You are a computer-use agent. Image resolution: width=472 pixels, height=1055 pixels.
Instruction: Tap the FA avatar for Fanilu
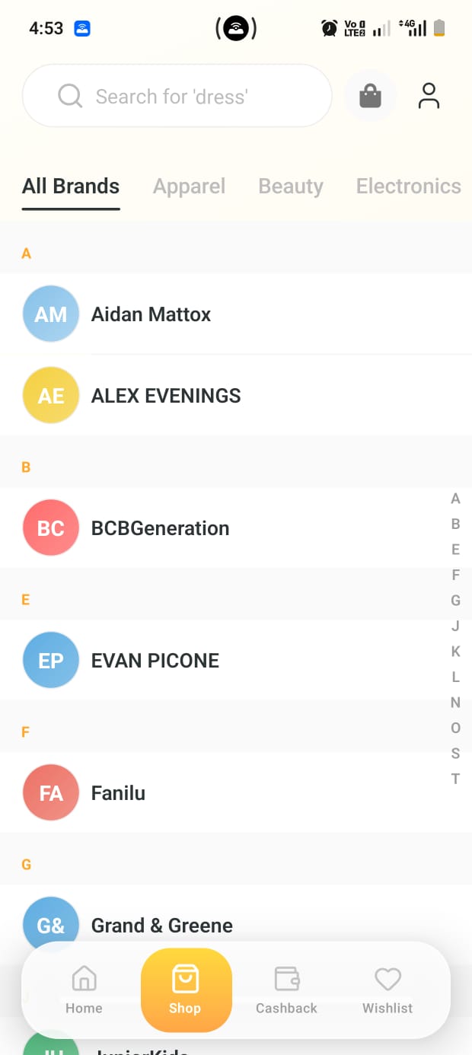(51, 792)
